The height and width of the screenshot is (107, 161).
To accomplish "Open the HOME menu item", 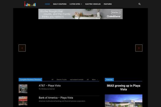I will pos(47,4).
